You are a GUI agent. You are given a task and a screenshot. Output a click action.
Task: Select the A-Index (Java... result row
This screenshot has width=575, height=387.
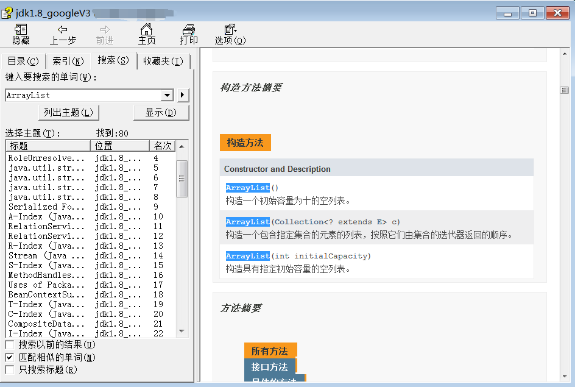click(x=91, y=216)
